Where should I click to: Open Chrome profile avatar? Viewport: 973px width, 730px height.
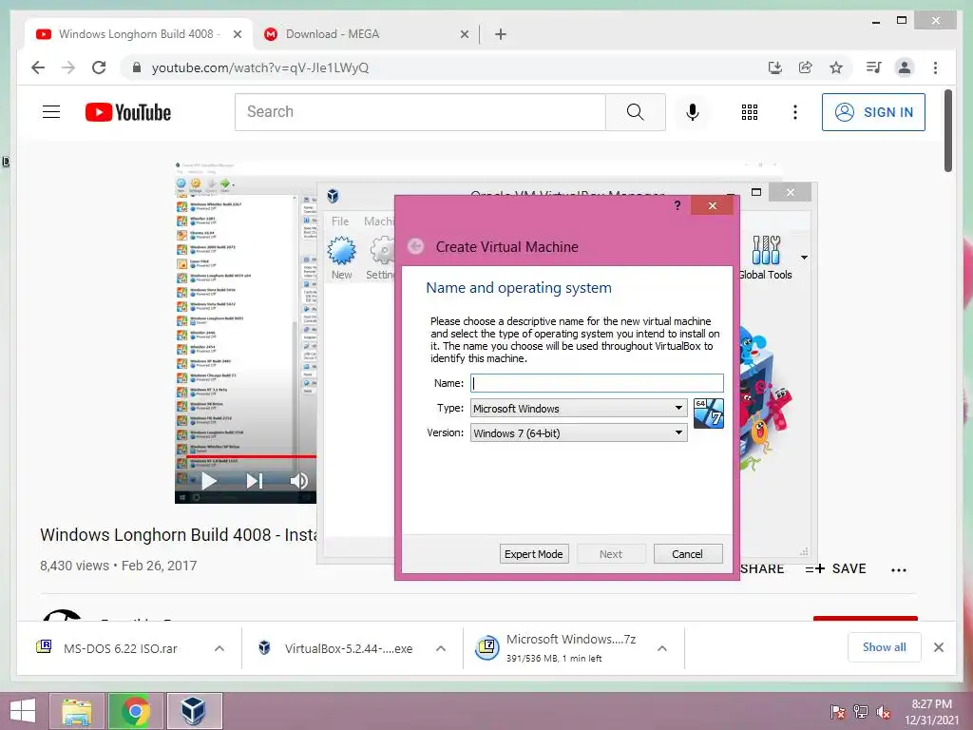coord(905,67)
